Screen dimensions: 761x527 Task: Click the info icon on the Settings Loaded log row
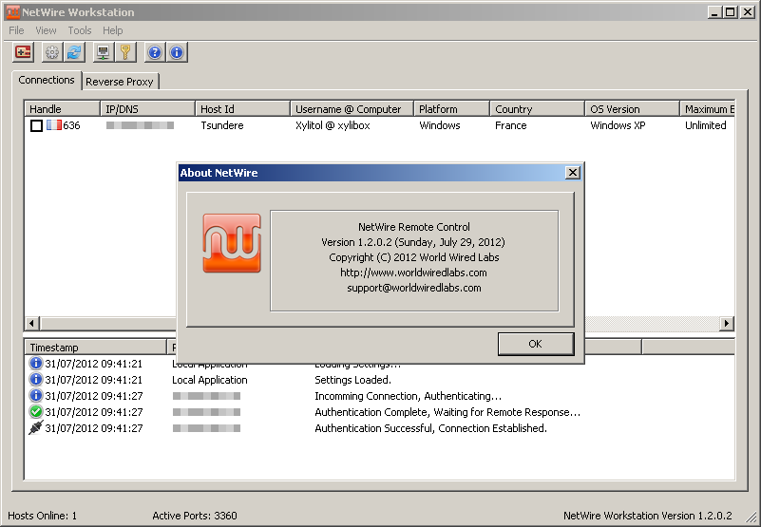[35, 380]
